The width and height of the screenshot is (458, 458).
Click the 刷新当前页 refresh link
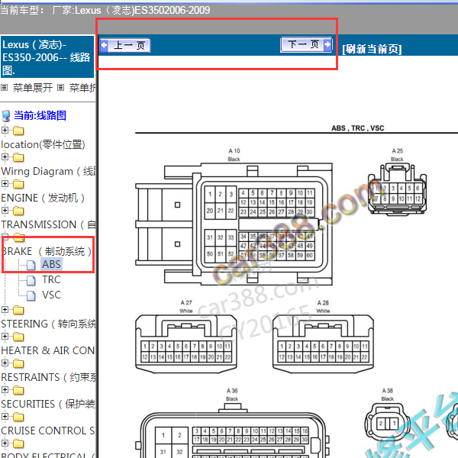tap(372, 49)
